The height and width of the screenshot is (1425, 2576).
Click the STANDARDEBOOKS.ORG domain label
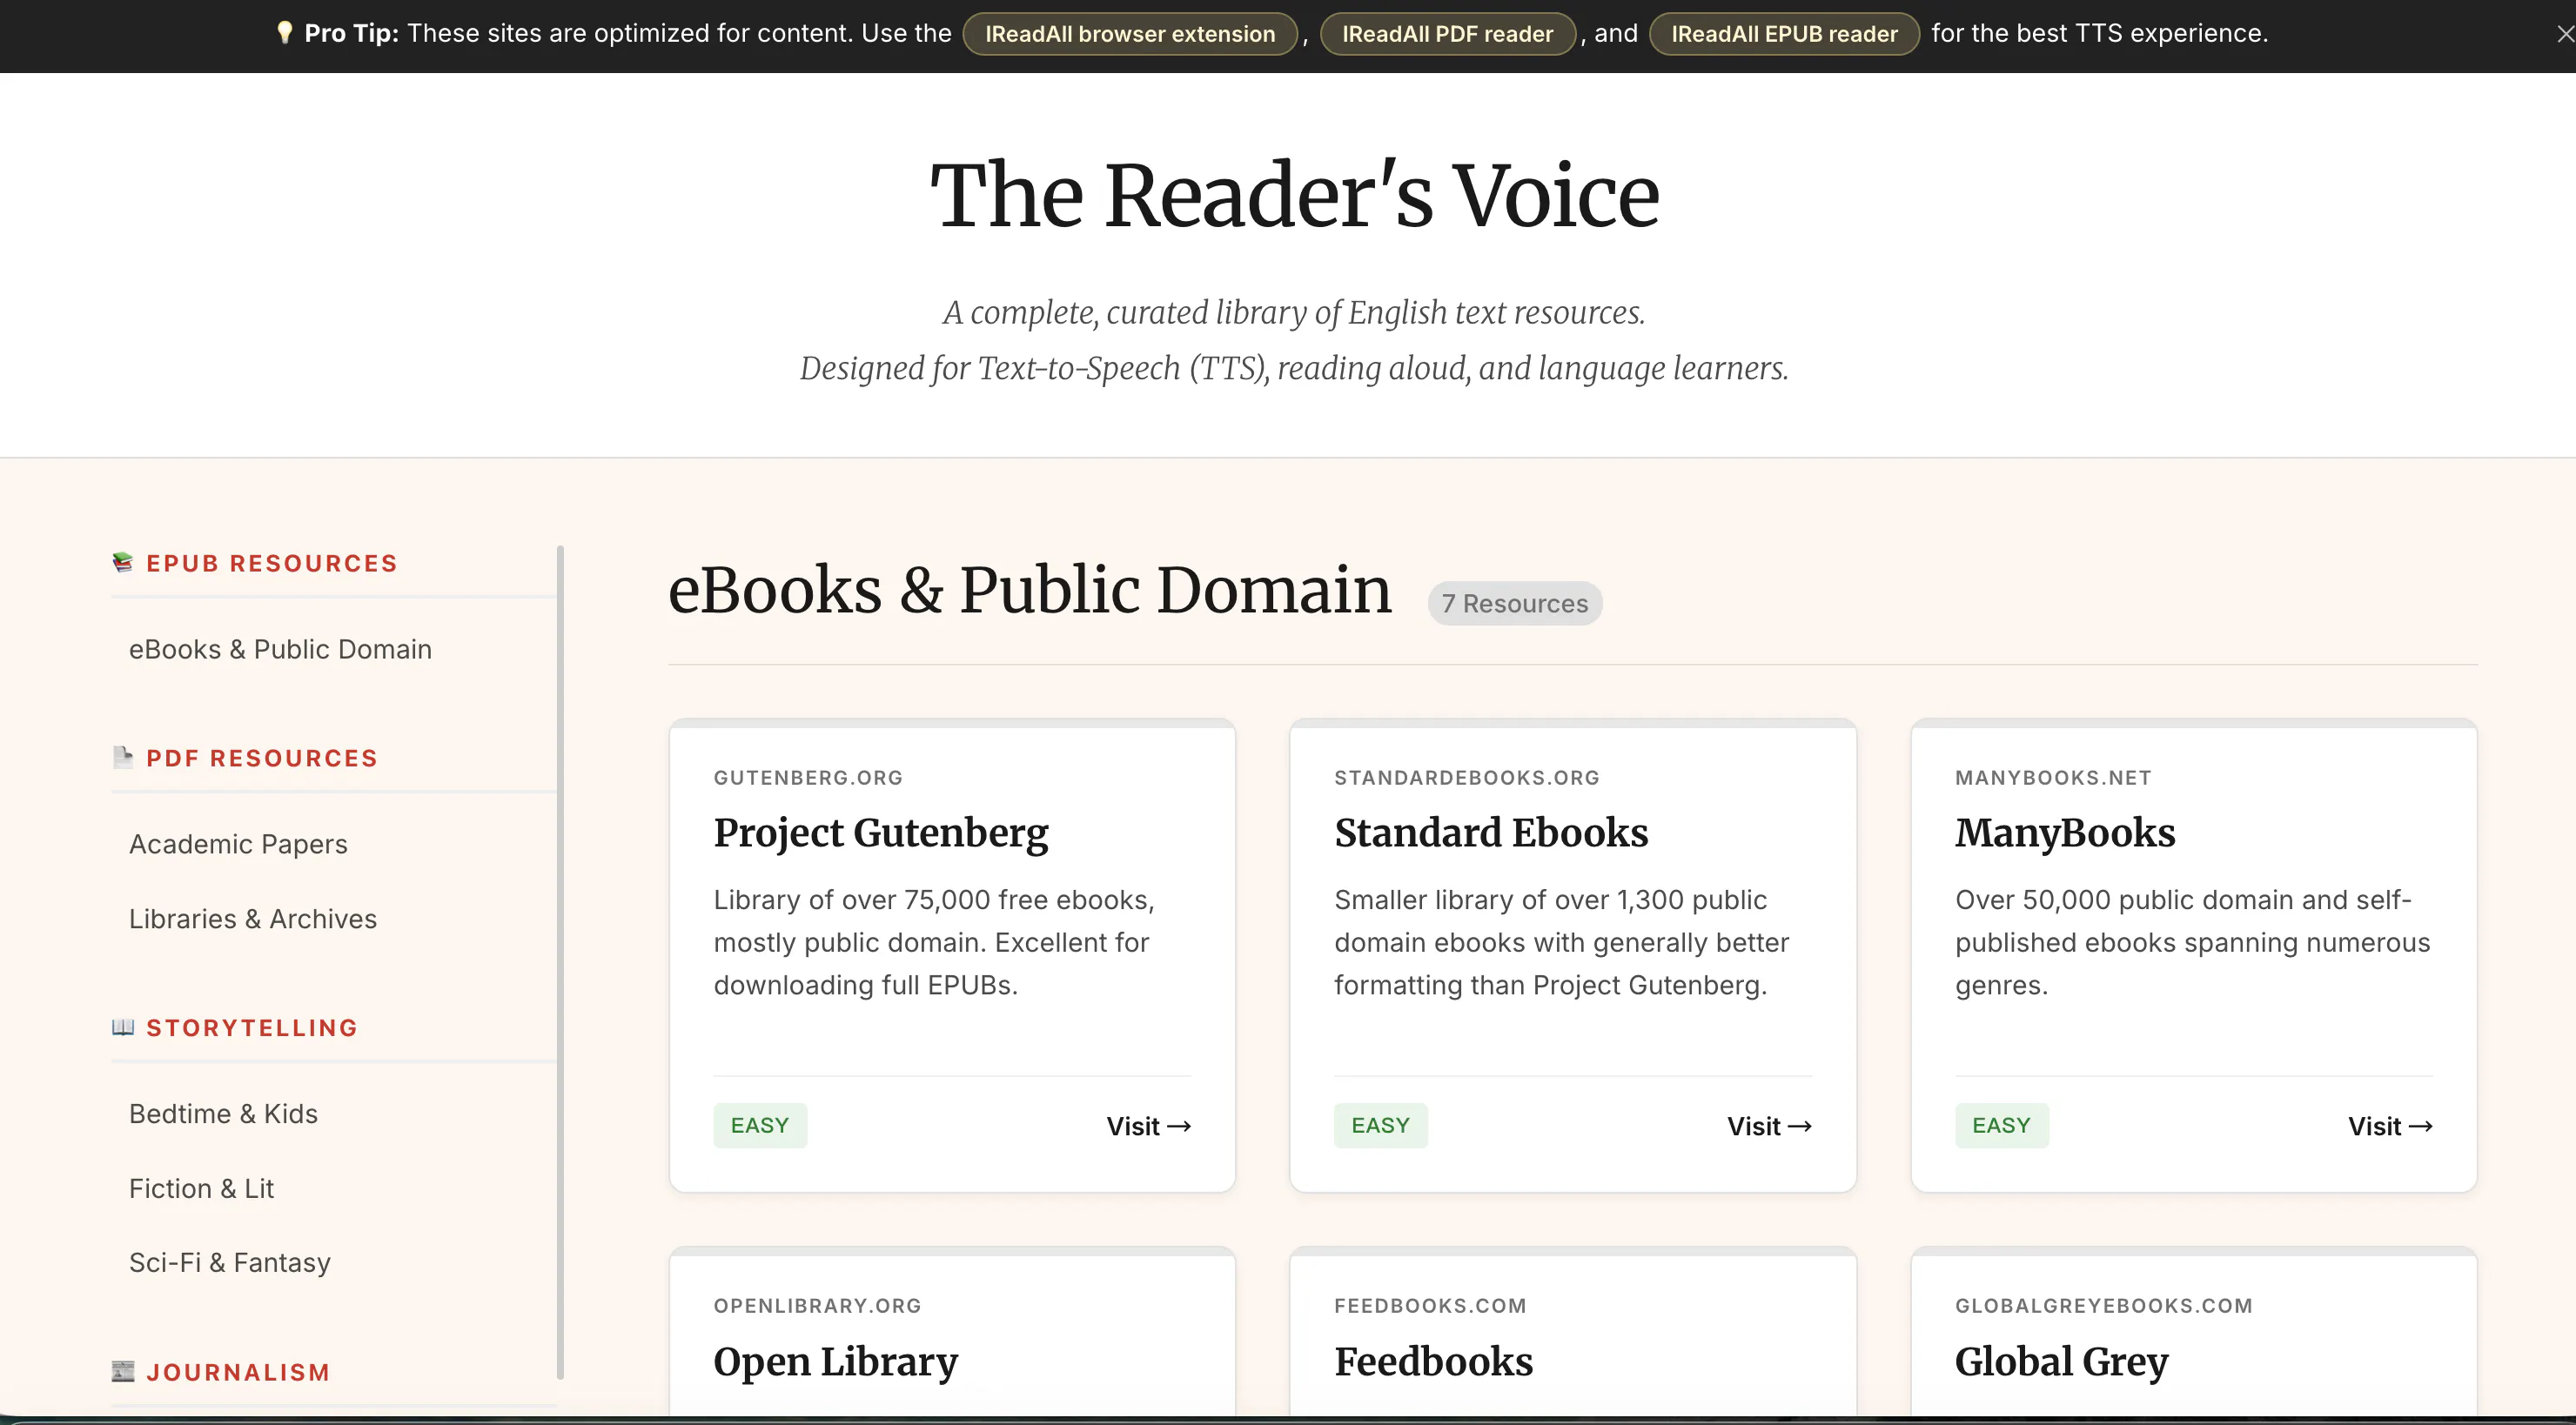pos(1467,778)
